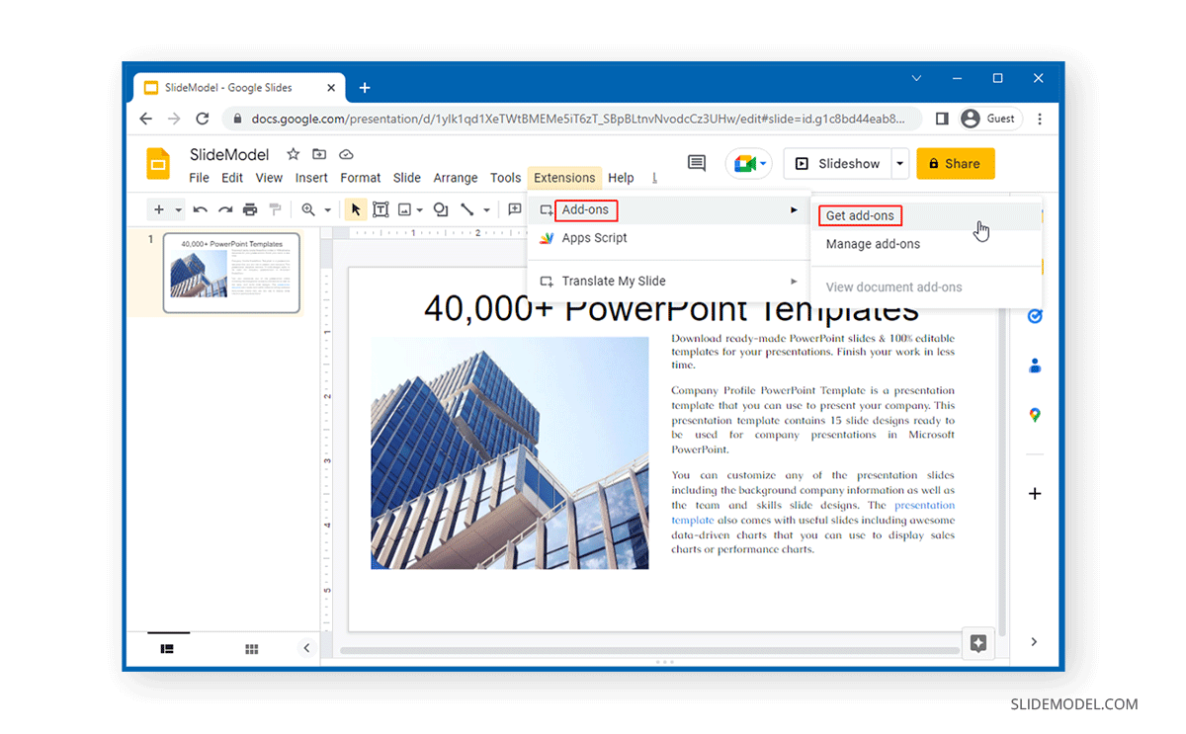
Task: Open the Google Slides home icon
Action: (x=158, y=164)
